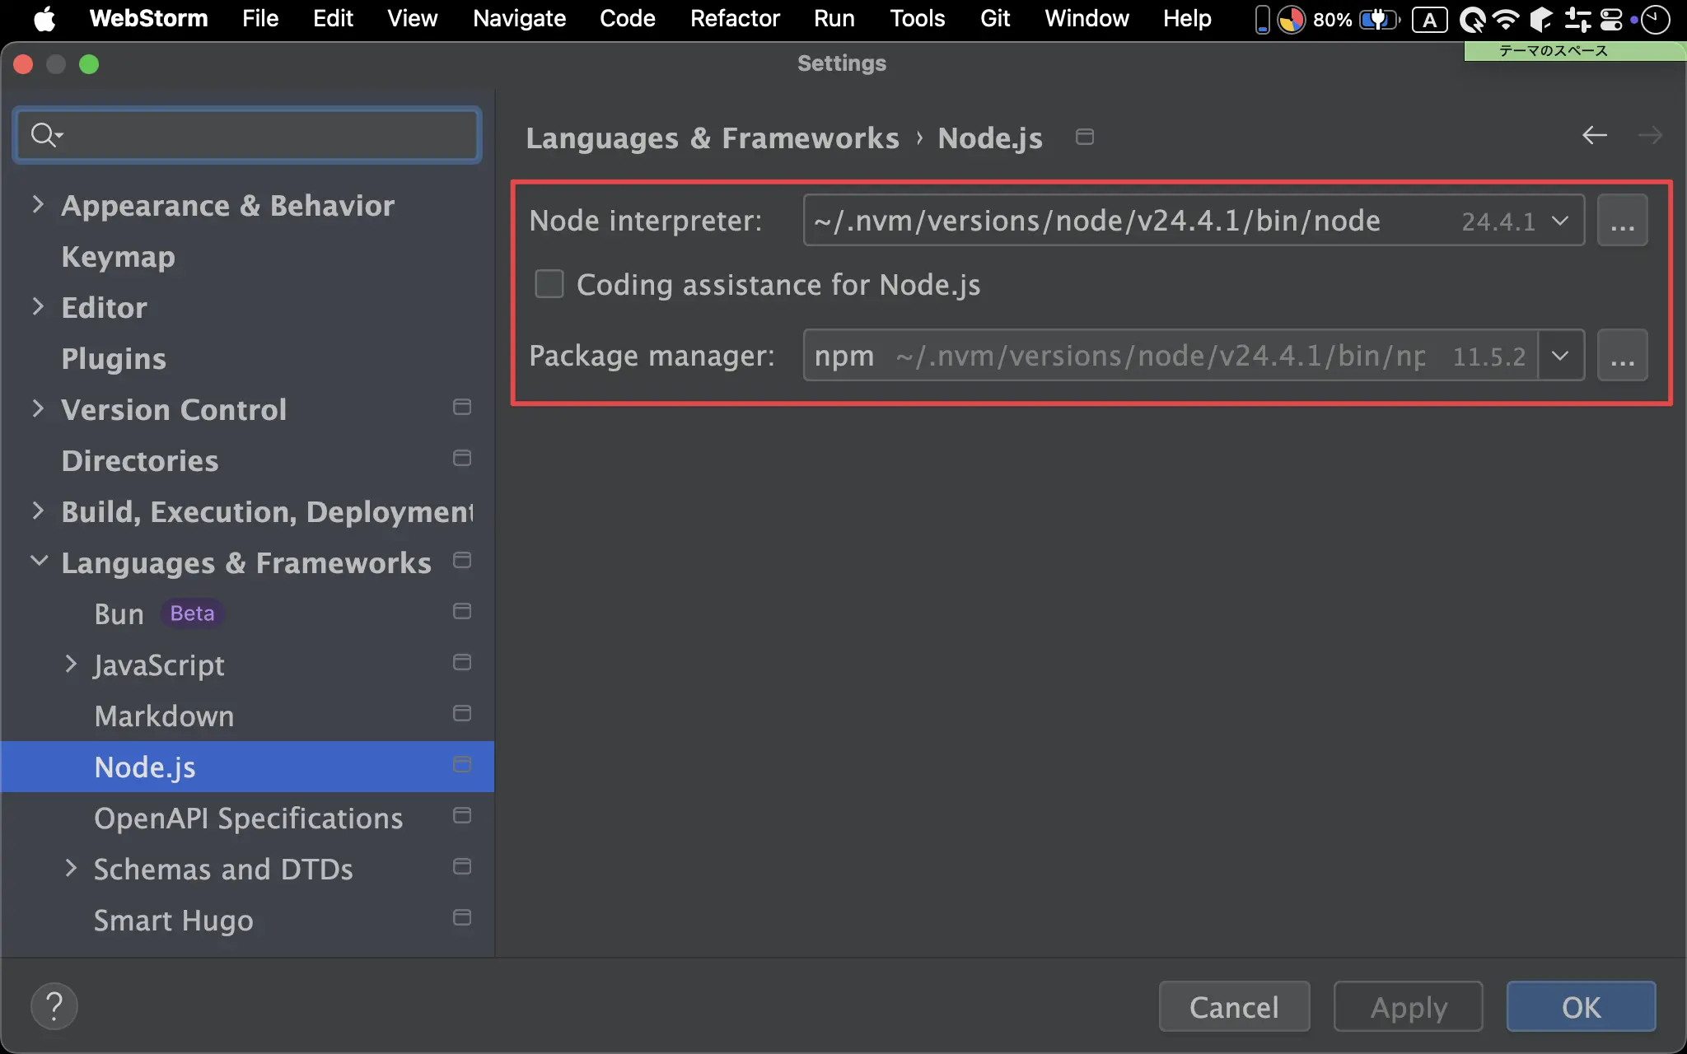Expand the Build, Execution, Deployment section

pos(38,511)
